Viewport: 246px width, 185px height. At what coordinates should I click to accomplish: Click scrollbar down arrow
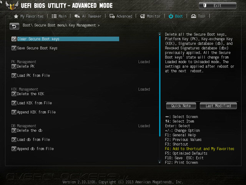(x=160, y=162)
